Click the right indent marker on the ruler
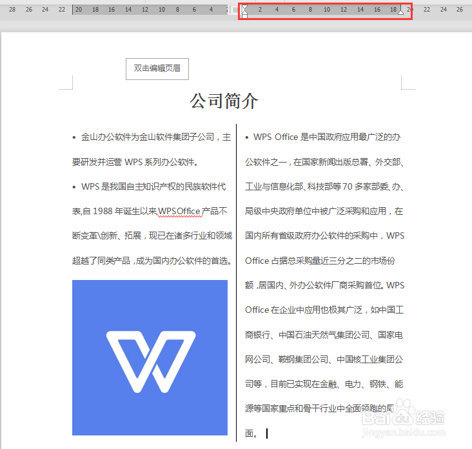The width and height of the screenshot is (472, 449). point(400,12)
